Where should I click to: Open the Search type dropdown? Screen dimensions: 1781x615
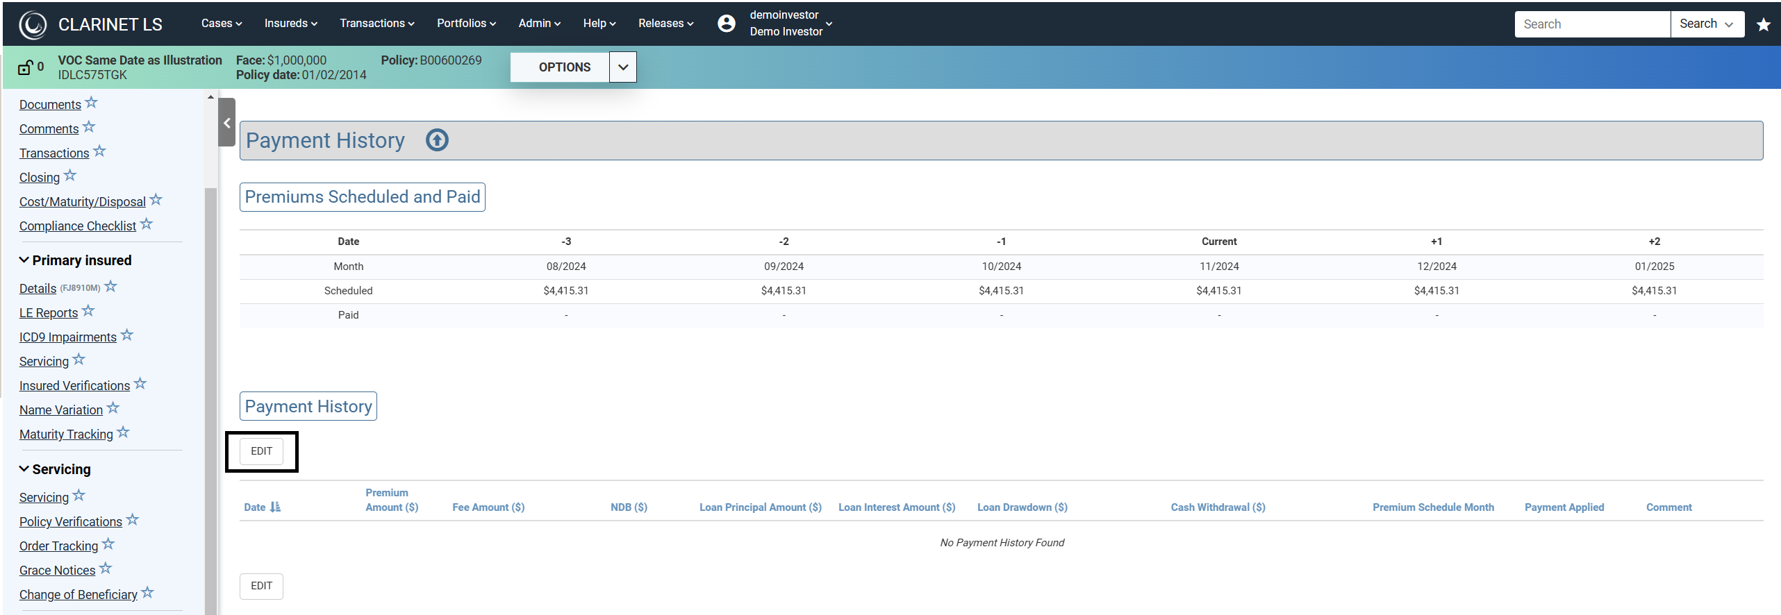tap(1707, 24)
